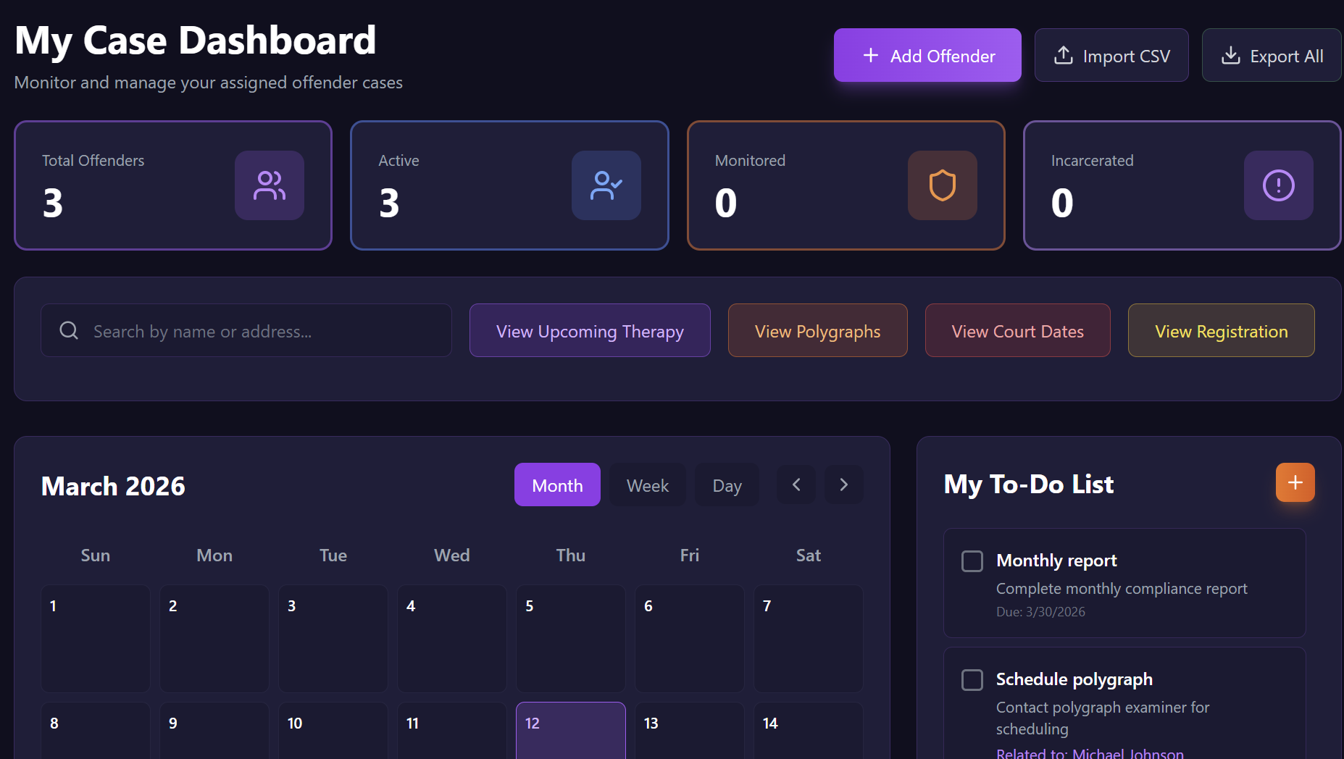Select March 11 calendar cell
Image resolution: width=1344 pixels, height=759 pixels.
point(452,730)
